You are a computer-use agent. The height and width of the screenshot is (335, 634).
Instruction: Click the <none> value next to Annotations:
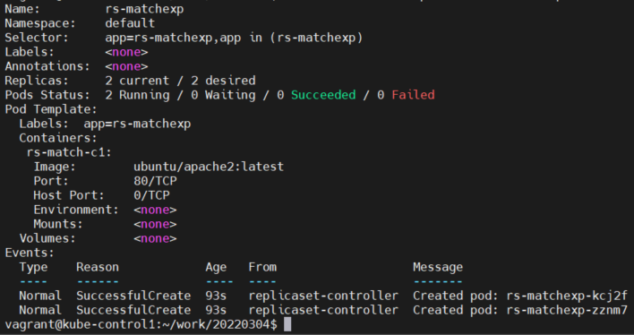point(126,66)
